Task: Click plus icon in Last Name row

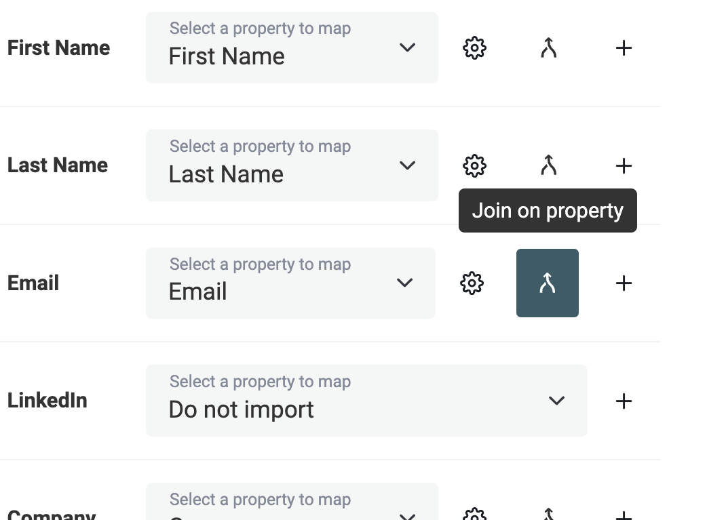Action: coord(623,165)
